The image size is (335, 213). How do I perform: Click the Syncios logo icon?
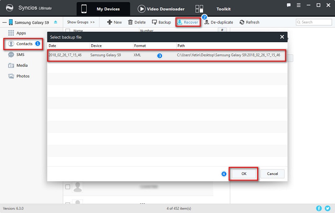(x=9, y=8)
